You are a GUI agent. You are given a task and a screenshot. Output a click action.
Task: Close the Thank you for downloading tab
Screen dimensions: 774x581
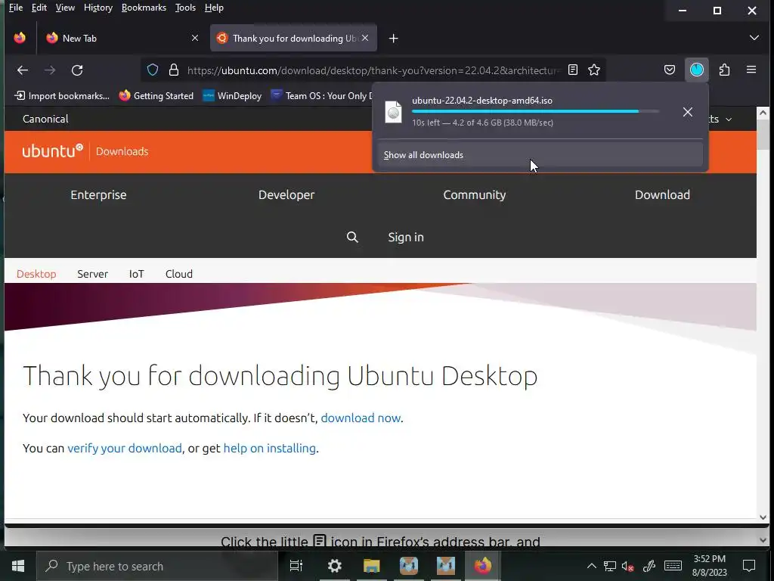tap(365, 38)
